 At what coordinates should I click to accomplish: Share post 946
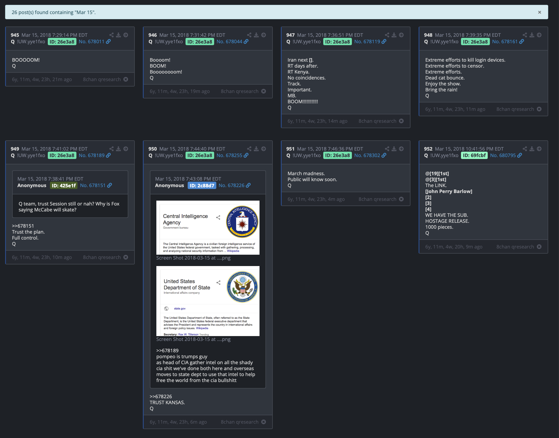pos(249,35)
